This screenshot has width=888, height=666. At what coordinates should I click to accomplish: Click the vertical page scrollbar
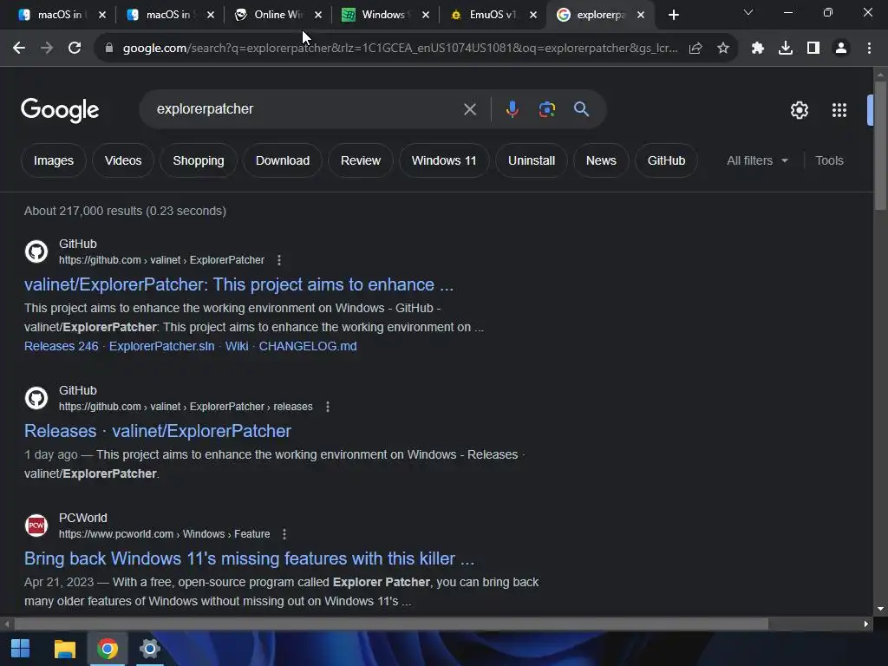click(x=880, y=146)
